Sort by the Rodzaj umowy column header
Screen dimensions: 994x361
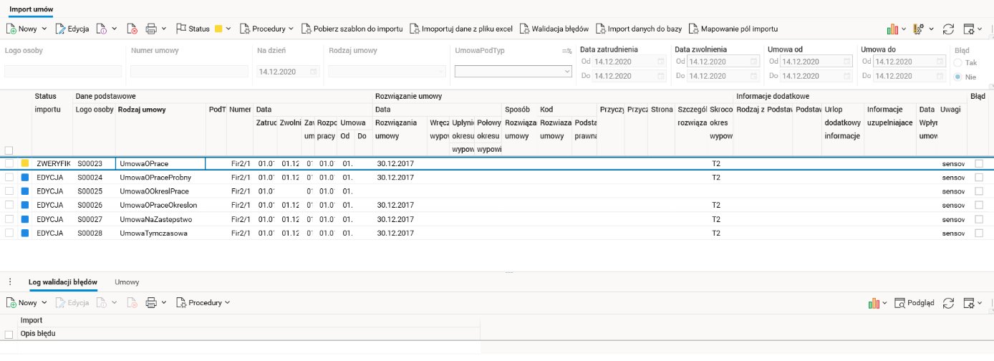[x=142, y=110]
